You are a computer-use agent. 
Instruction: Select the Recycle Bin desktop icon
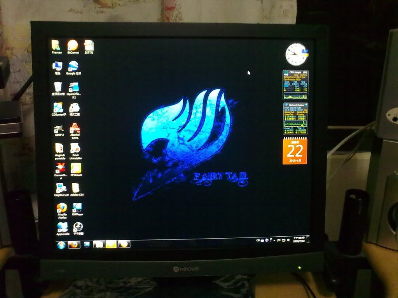tap(58, 88)
